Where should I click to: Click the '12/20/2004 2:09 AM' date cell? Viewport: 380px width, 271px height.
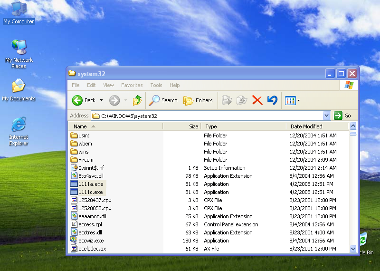coord(313,160)
